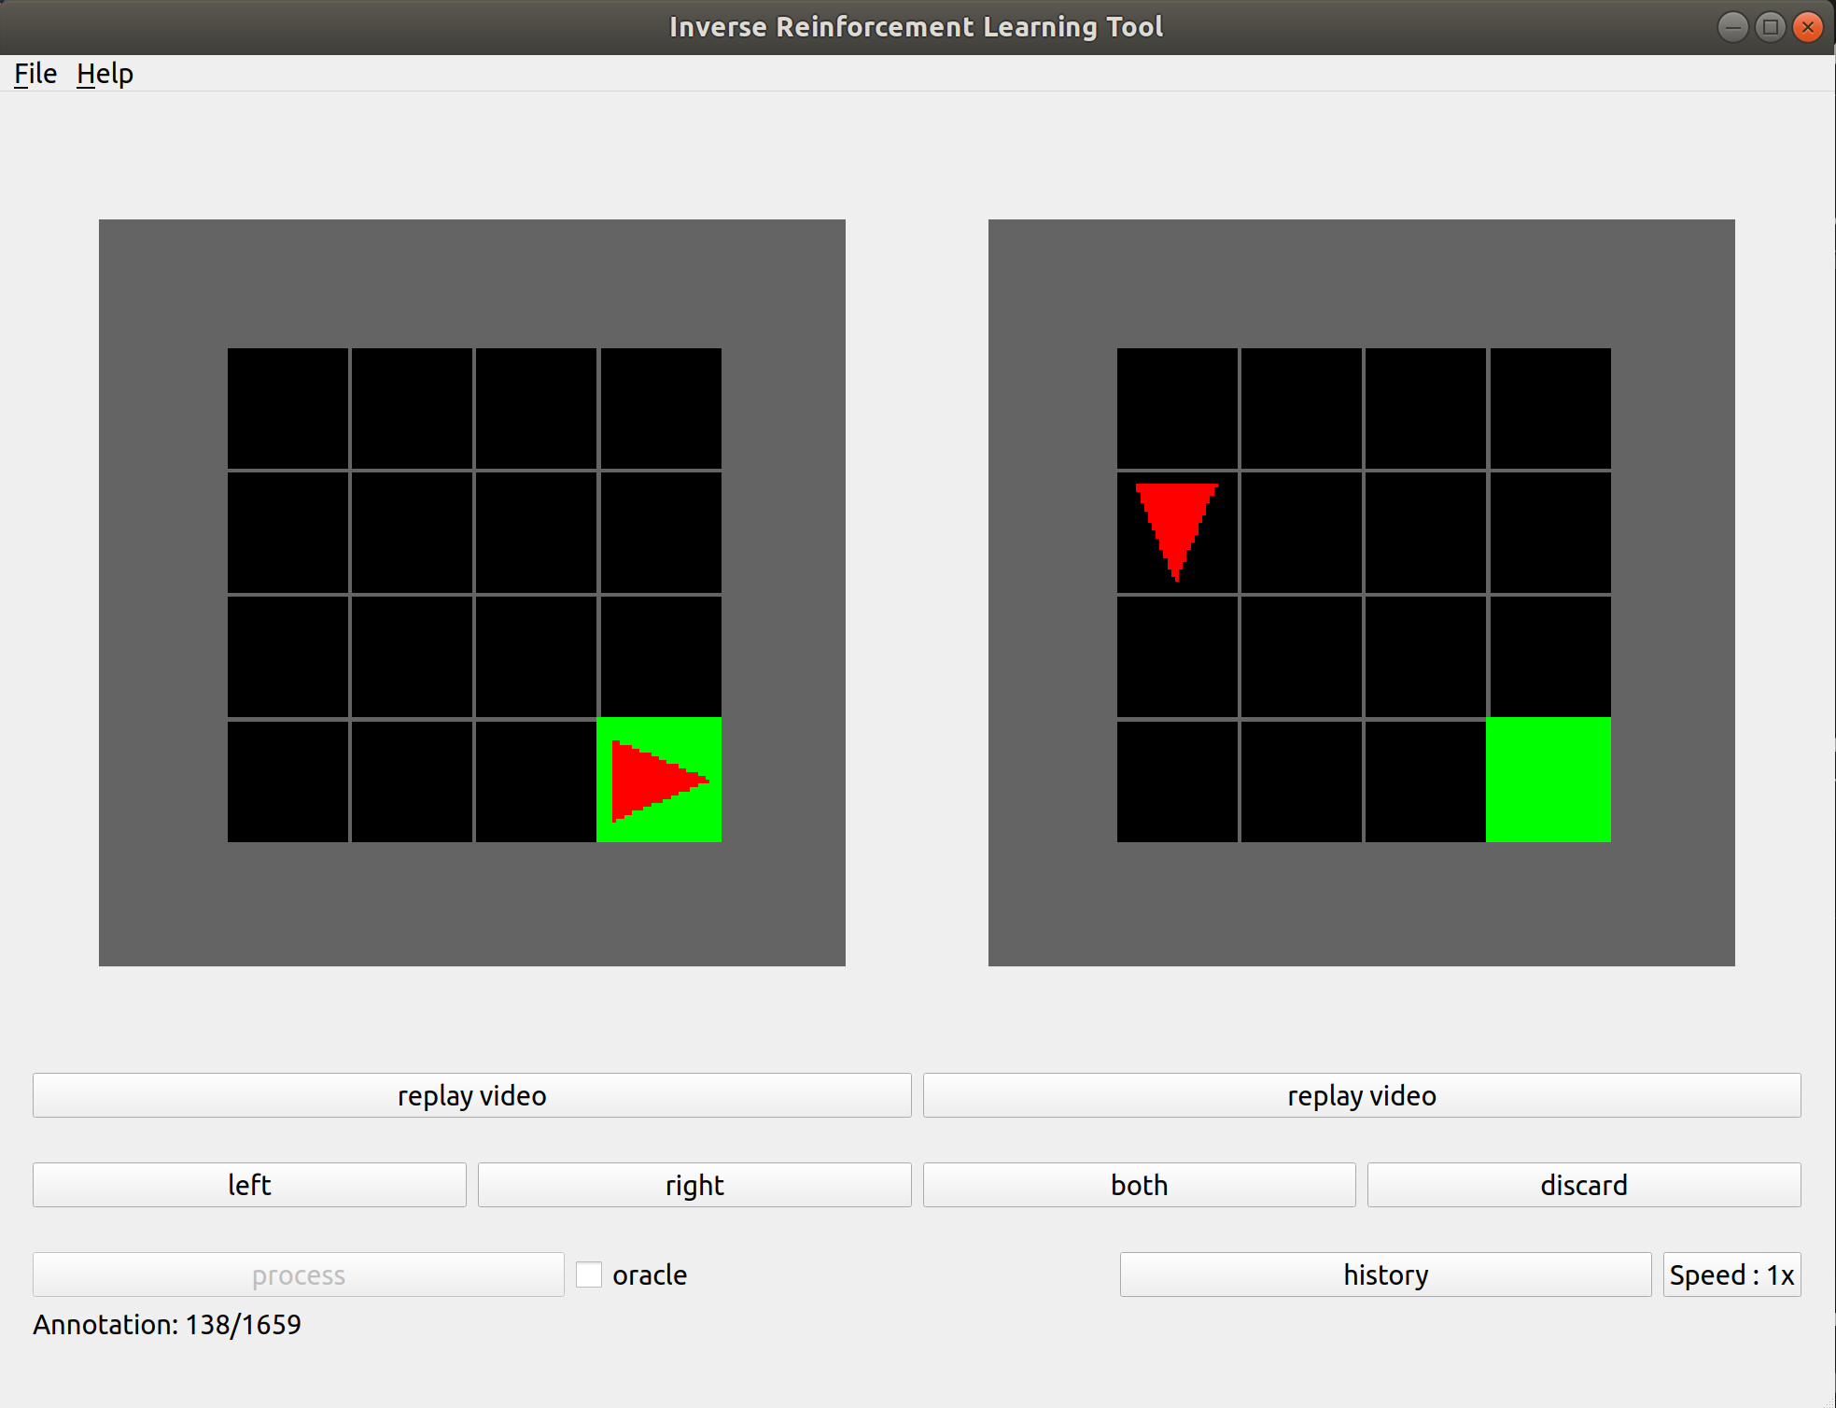Click the top-right cell of right grid
1836x1408 pixels.
(1549, 408)
